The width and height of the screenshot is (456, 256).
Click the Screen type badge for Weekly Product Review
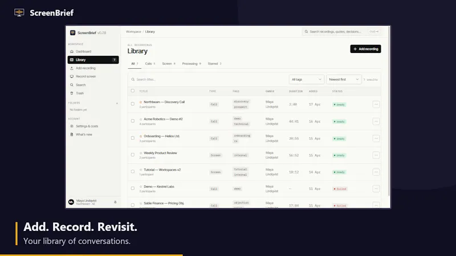coord(215,155)
